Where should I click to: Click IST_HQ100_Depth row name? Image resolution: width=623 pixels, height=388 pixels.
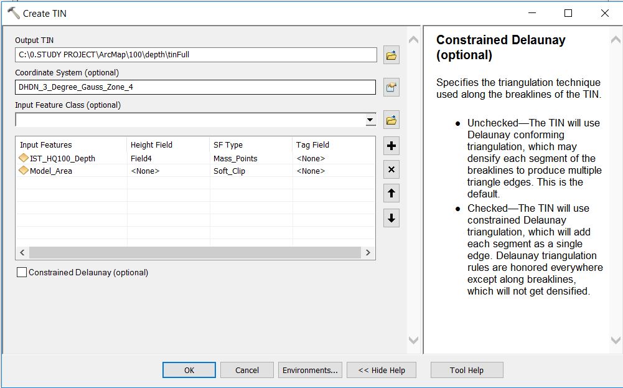tap(62, 158)
